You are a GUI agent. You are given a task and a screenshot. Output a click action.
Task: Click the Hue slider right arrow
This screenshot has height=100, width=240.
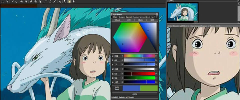click(157, 56)
